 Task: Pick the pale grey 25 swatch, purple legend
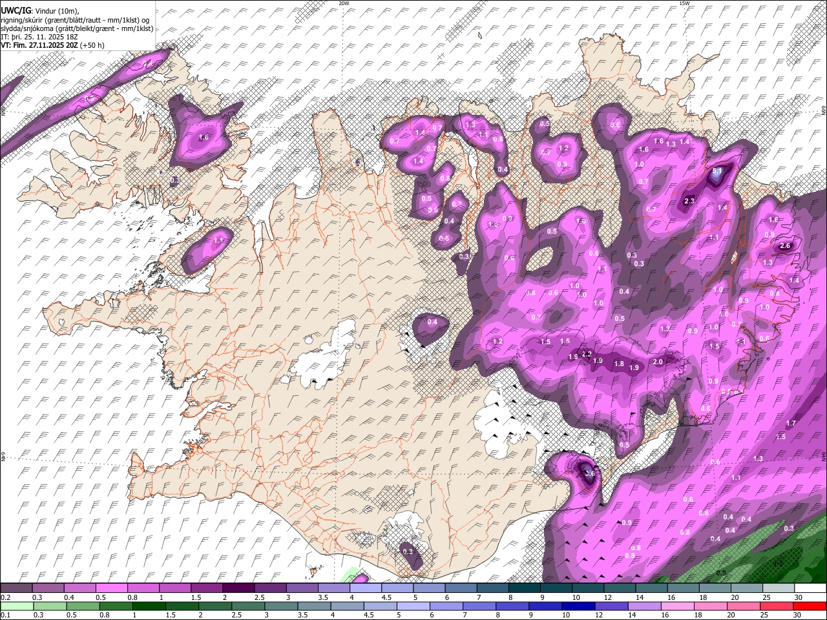tap(779, 588)
